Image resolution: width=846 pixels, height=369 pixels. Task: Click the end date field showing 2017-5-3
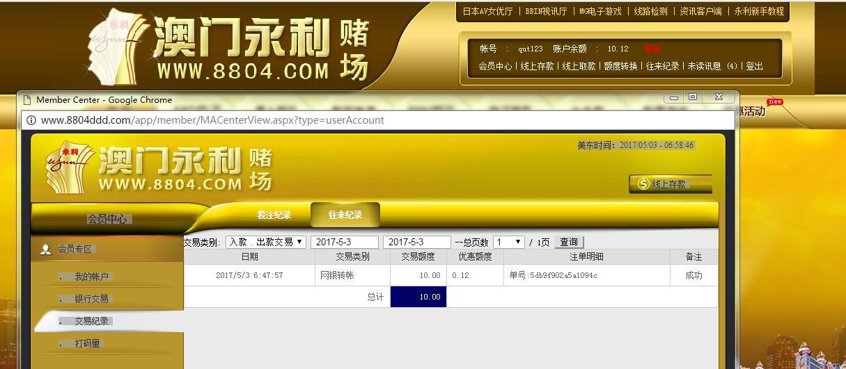point(417,242)
